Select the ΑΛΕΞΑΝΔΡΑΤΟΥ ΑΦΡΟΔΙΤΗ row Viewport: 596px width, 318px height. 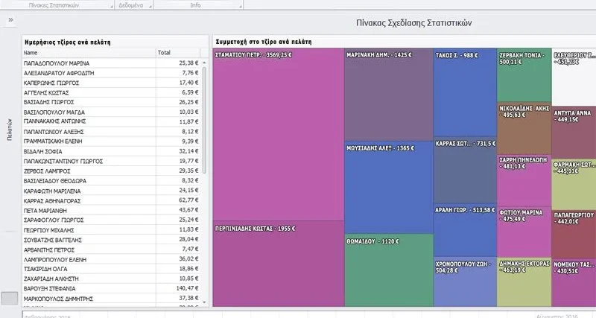(111, 73)
